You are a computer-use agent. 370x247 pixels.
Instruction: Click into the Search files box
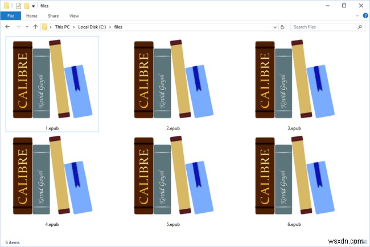pyautogui.click(x=328, y=27)
